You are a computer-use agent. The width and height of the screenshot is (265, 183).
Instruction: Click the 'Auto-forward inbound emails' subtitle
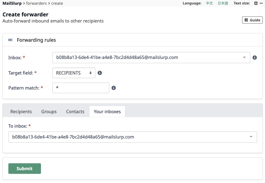[x=53, y=21]
